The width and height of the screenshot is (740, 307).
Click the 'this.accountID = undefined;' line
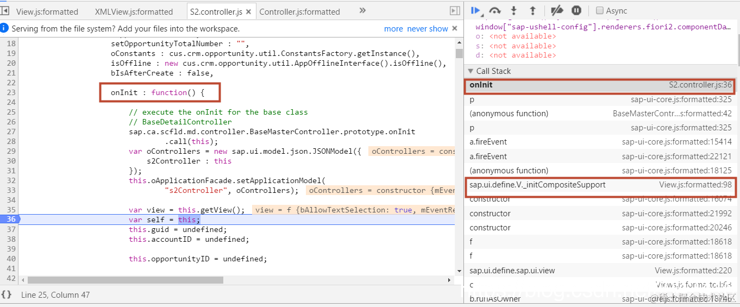(189, 239)
